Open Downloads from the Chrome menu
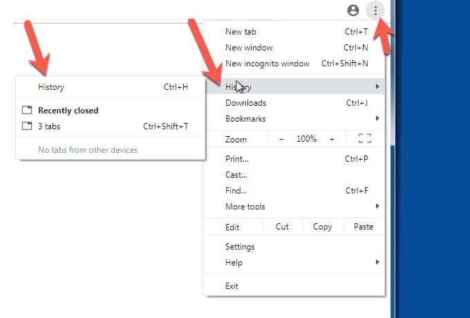Image resolution: width=470 pixels, height=318 pixels. 245,103
